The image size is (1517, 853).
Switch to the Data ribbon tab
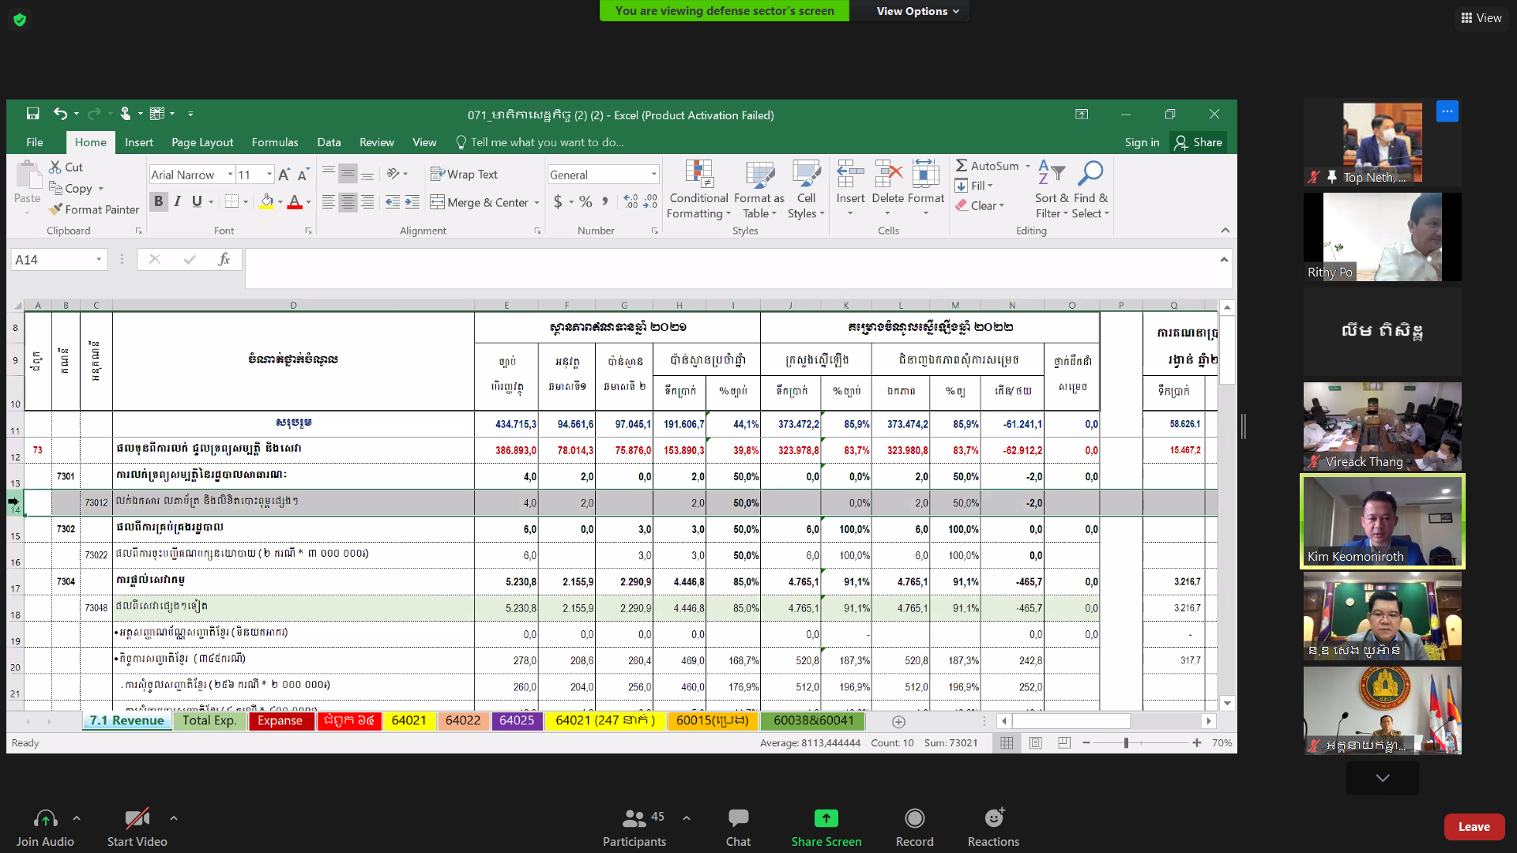coord(329,142)
